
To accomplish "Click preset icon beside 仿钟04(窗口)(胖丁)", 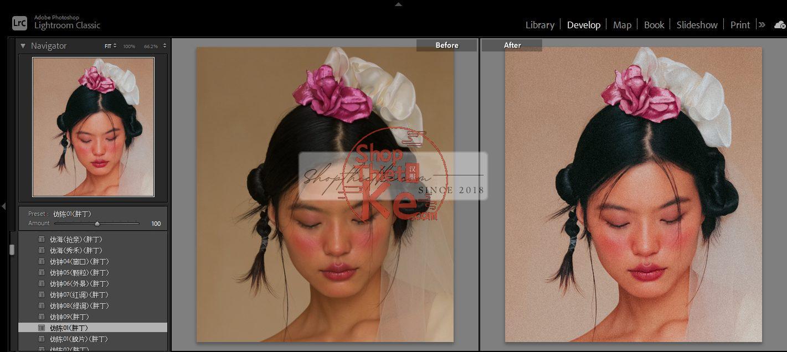I will click(x=42, y=261).
